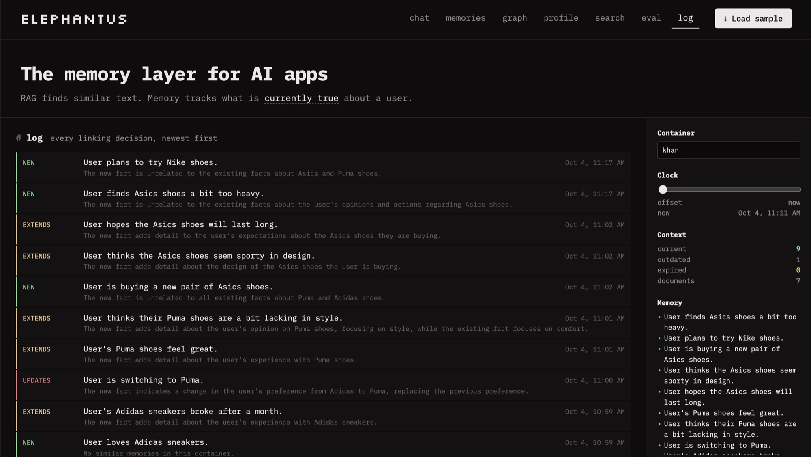Open the search tab
This screenshot has width=811, height=457.
(x=610, y=18)
